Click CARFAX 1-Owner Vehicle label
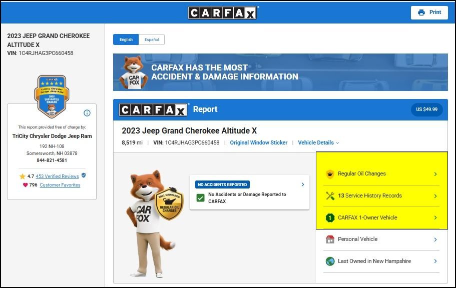This screenshot has width=456, height=288. coord(367,217)
